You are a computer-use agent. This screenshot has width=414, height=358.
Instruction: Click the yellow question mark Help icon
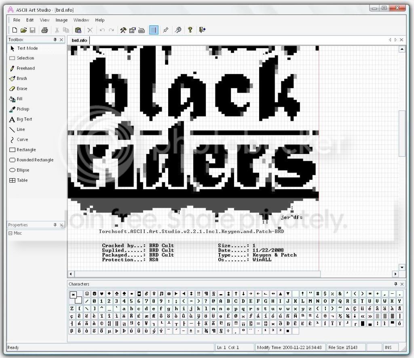[x=190, y=30]
